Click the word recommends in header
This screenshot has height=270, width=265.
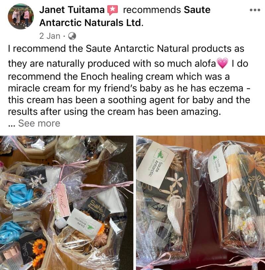[x=152, y=10]
